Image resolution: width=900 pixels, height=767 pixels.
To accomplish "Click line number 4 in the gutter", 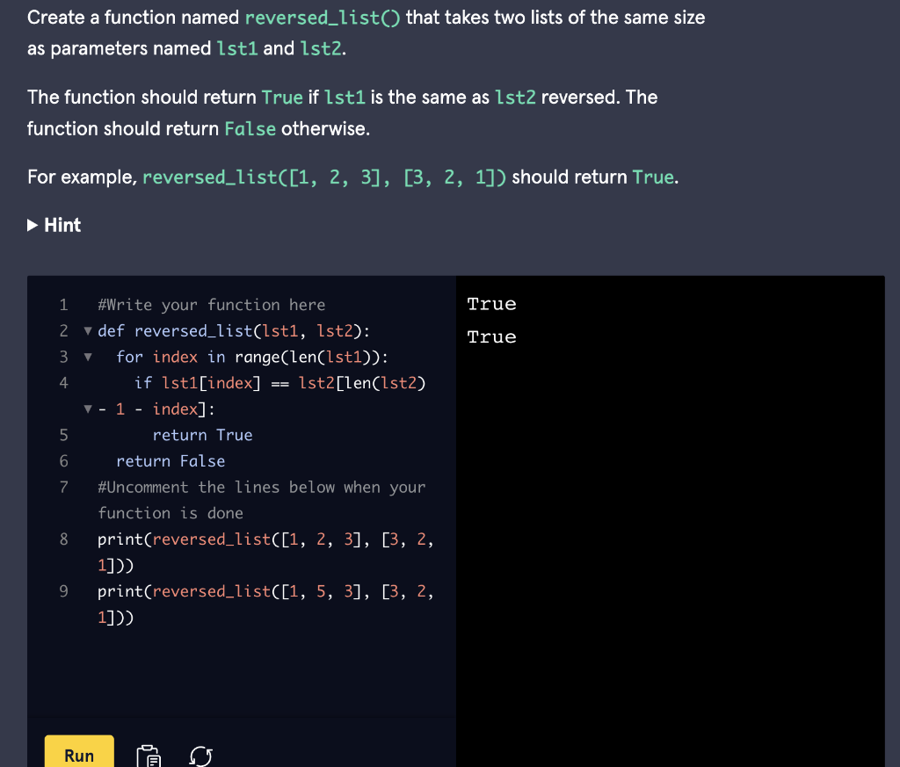I will 63,383.
